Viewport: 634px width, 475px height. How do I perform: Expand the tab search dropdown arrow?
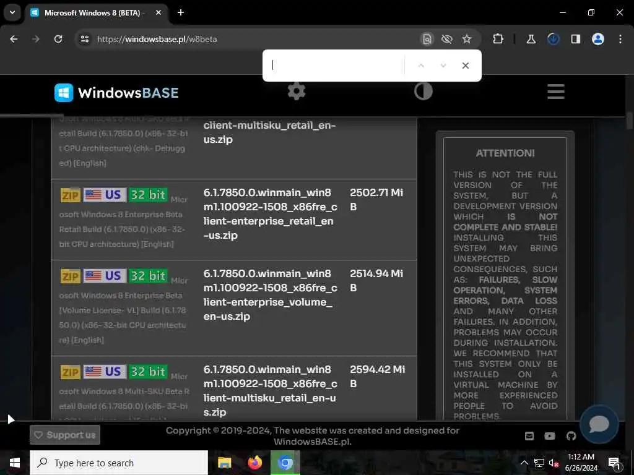[x=12, y=12]
